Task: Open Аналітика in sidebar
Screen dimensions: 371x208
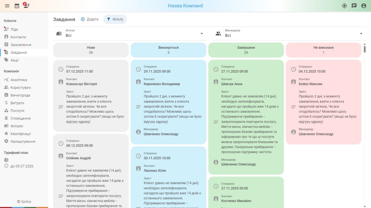Action: click(x=24, y=80)
